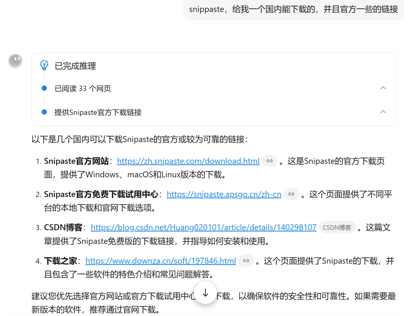Click 已完成推理 header to toggle reasoning panel
Screen dimensions: 408x316
point(75,66)
